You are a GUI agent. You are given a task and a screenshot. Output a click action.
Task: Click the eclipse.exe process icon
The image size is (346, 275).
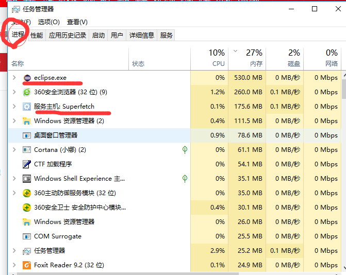coord(27,78)
